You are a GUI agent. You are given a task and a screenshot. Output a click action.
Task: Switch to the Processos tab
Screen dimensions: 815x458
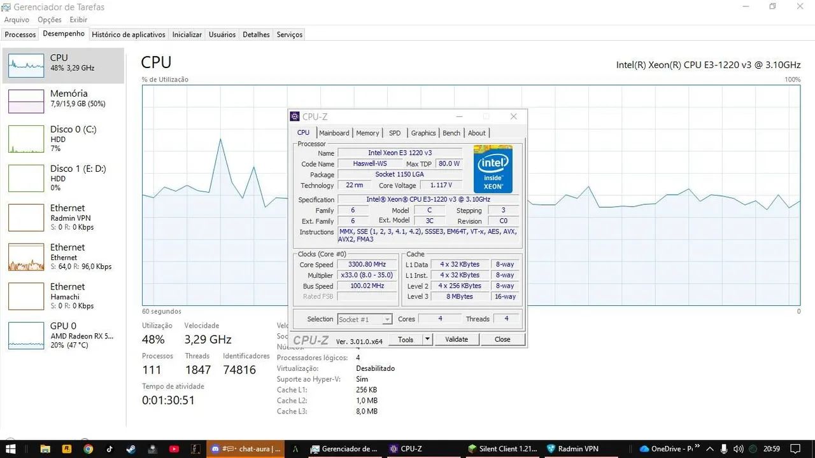point(20,34)
